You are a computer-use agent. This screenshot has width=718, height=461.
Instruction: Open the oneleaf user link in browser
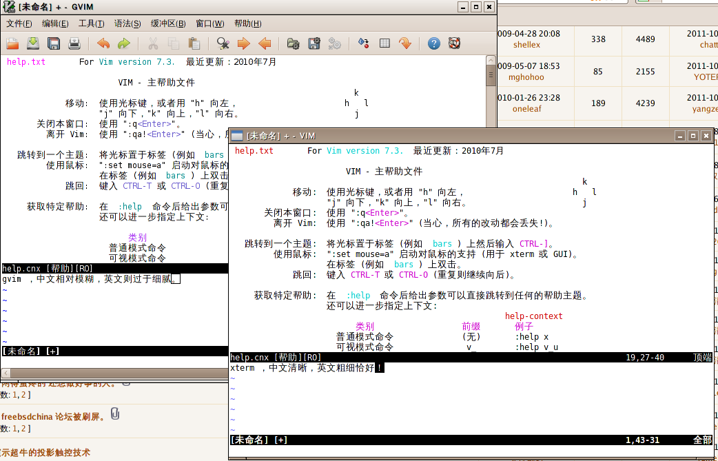527,108
